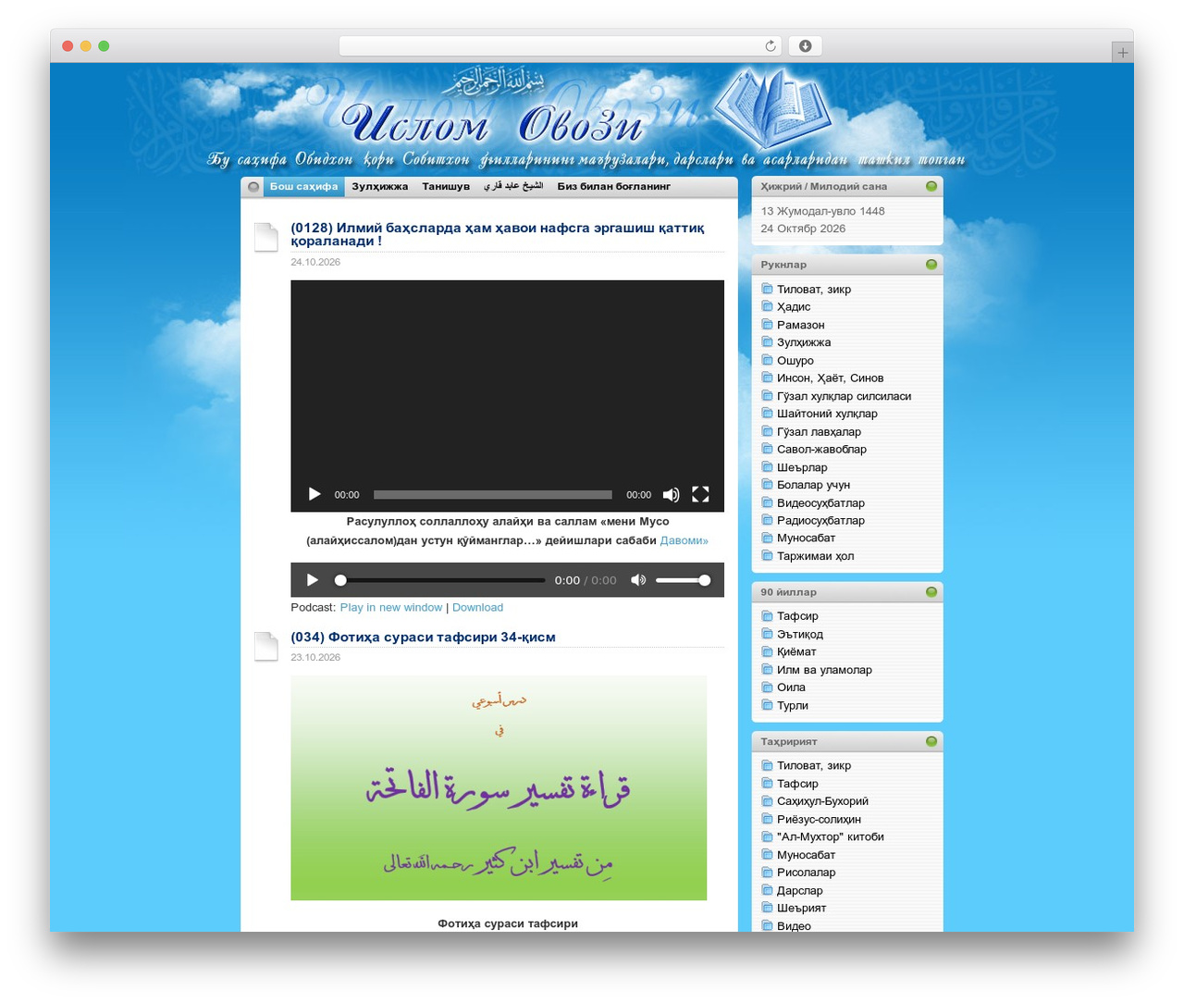The width and height of the screenshot is (1184, 1003).
Task: Adjust the podcast volume slider
Action: tap(683, 580)
